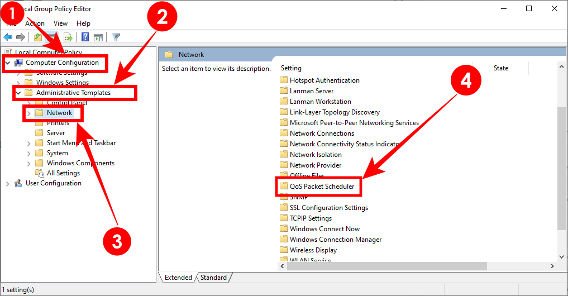Sort by the State column header
This screenshot has height=296, width=568.
[x=501, y=68]
